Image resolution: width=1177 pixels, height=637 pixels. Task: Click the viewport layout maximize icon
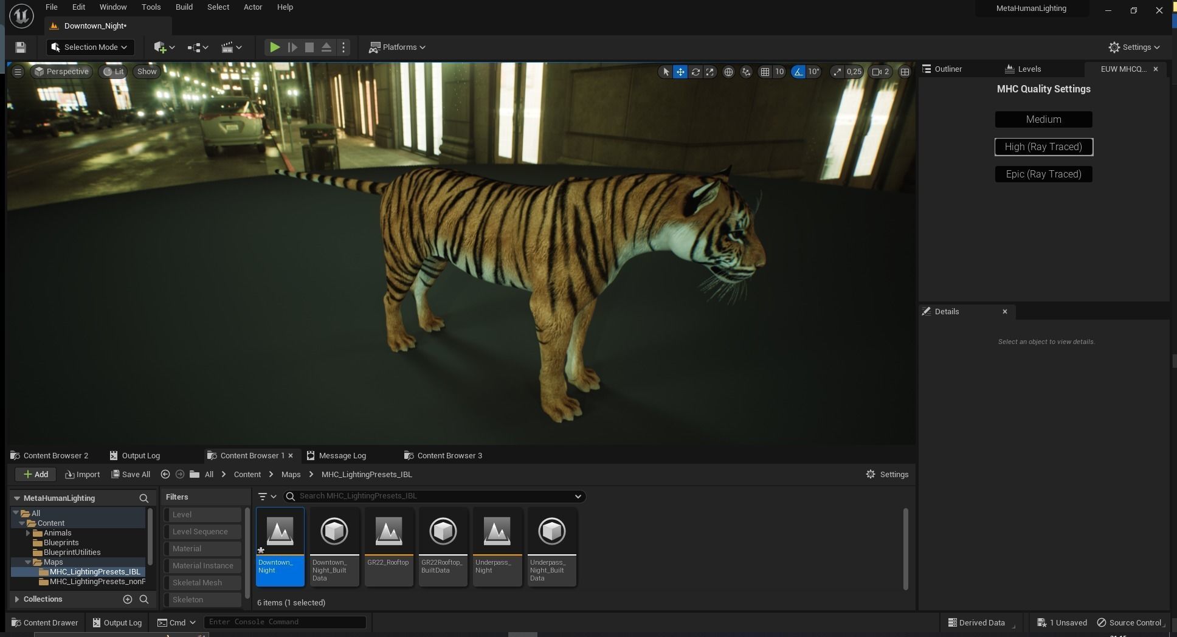[x=905, y=72]
